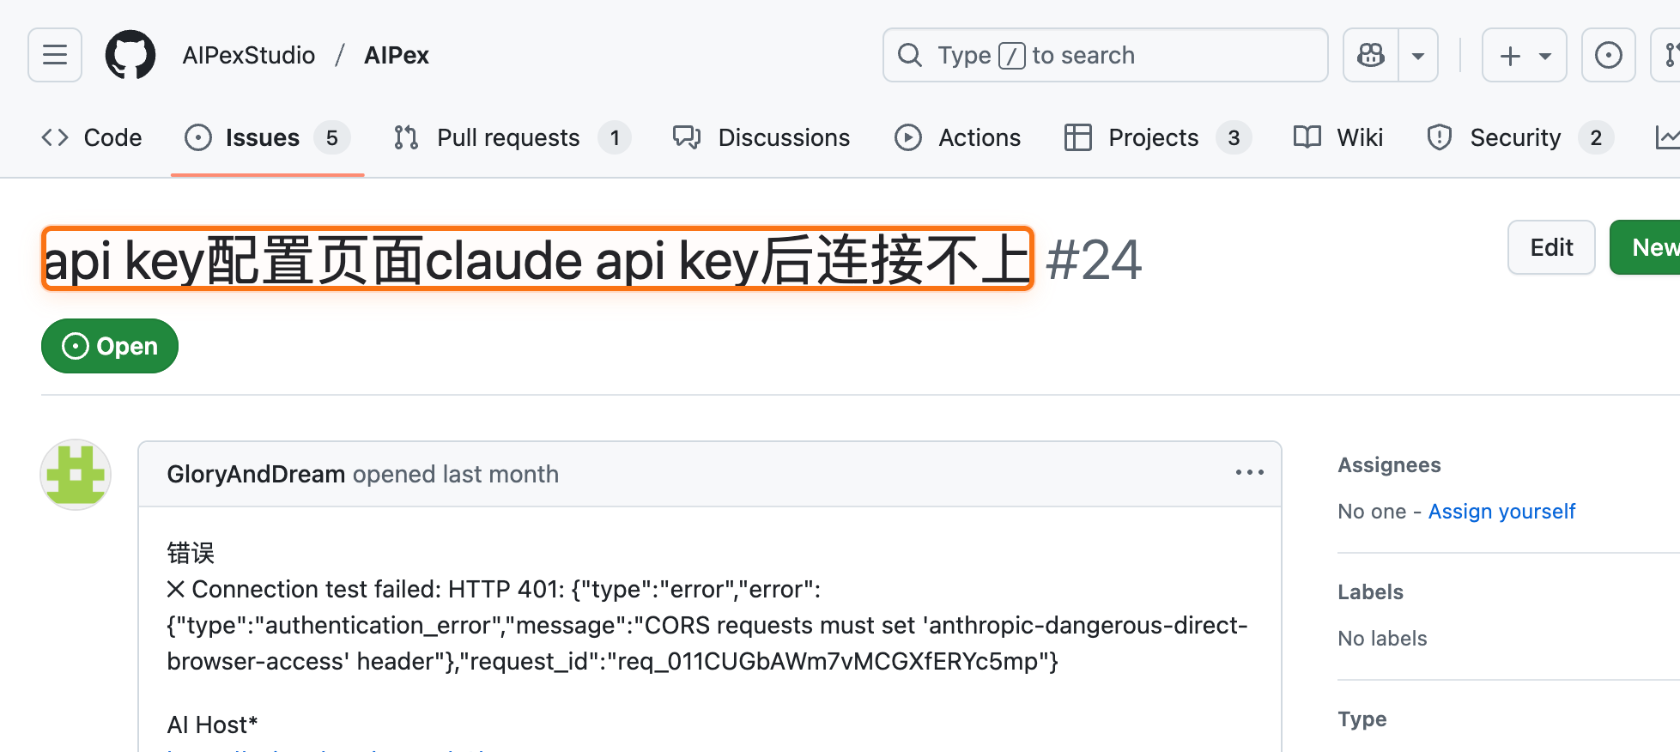Switch to the Actions tab
This screenshot has height=752, width=1680.
[957, 137]
